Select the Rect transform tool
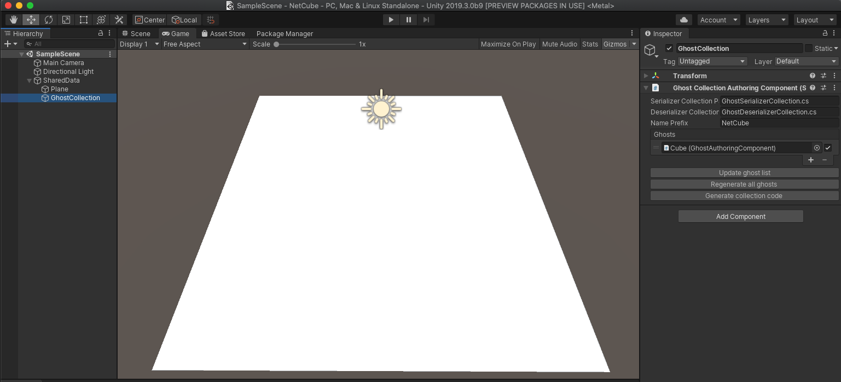Viewport: 841px width, 382px height. (84, 20)
